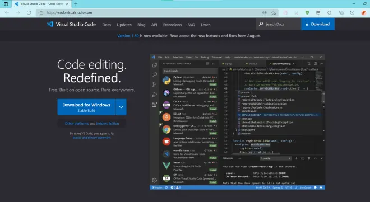Open the browser extensions puzzle icon
The image size is (370, 202).
(330, 13)
